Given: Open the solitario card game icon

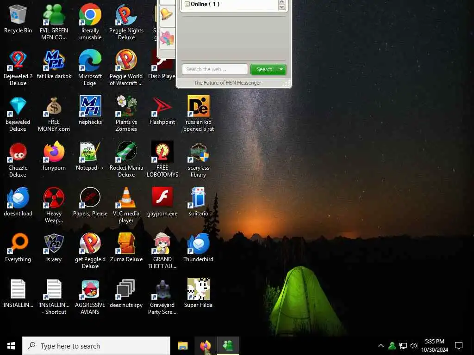Looking at the screenshot, I should click(199, 202).
